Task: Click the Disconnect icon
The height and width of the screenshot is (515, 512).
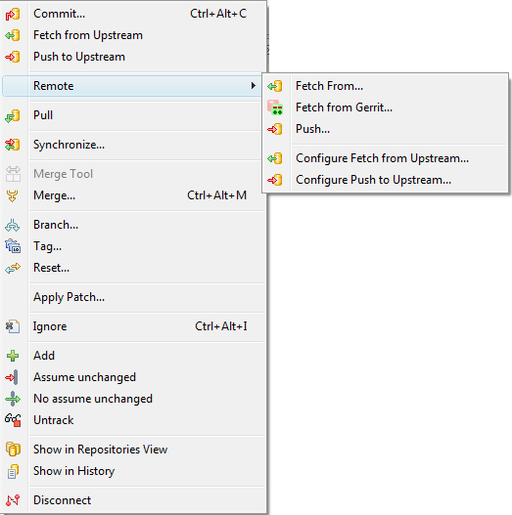Action: pos(13,500)
